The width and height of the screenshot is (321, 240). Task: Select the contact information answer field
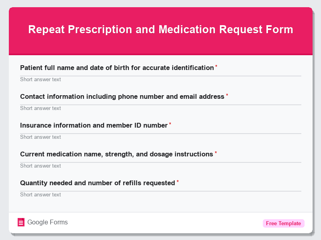tap(160, 108)
